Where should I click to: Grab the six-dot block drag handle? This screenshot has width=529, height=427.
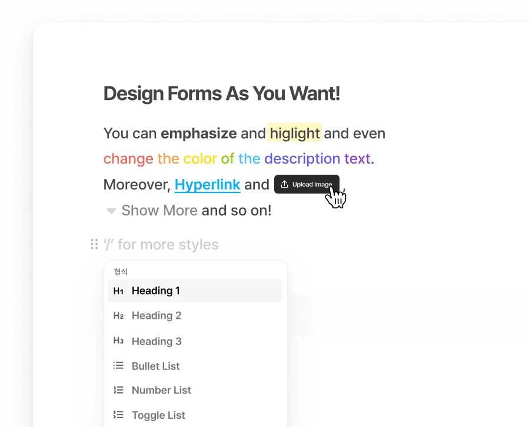[x=94, y=244]
